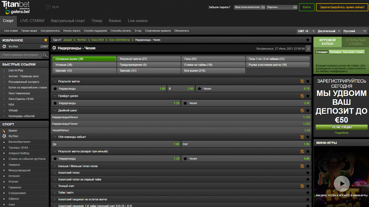The height and width of the screenshot is (207, 369).
Task: Switch to the LIVE-СТАВКИ tab
Action: point(32,21)
